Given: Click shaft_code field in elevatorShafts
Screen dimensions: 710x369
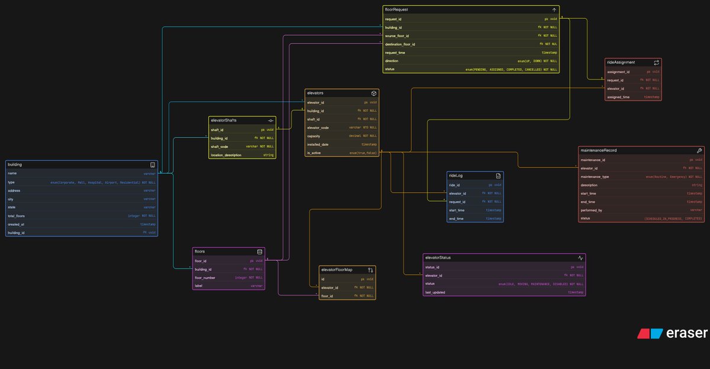Looking at the screenshot, I should point(242,146).
